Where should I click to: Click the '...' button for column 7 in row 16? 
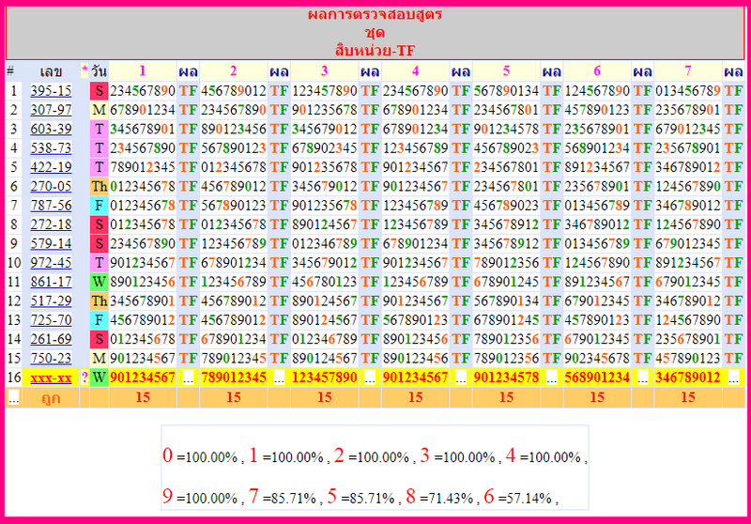pyautogui.click(x=733, y=378)
